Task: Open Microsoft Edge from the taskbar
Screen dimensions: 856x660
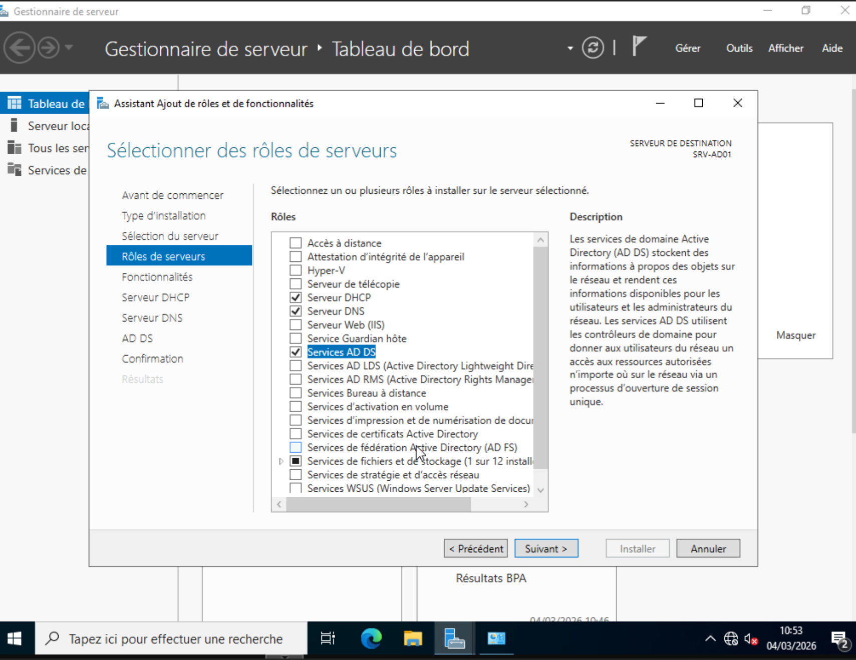Action: [x=371, y=638]
